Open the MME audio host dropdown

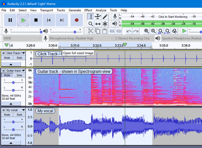point(22,38)
